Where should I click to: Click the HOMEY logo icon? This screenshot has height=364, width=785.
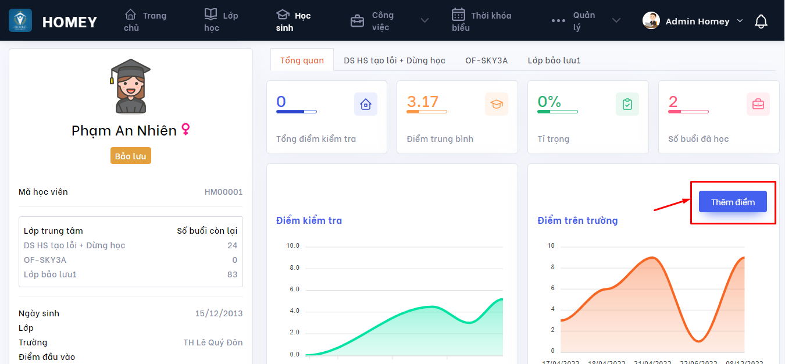coord(20,21)
